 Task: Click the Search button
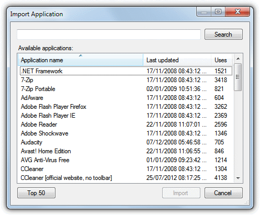tap(223, 35)
